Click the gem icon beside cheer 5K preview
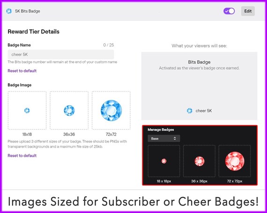 (190, 111)
